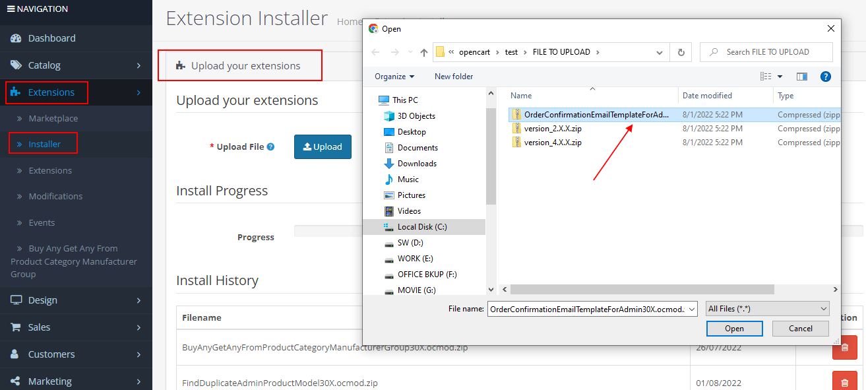Open Marketplace in Extensions submenu
The width and height of the screenshot is (866, 390).
click(53, 119)
